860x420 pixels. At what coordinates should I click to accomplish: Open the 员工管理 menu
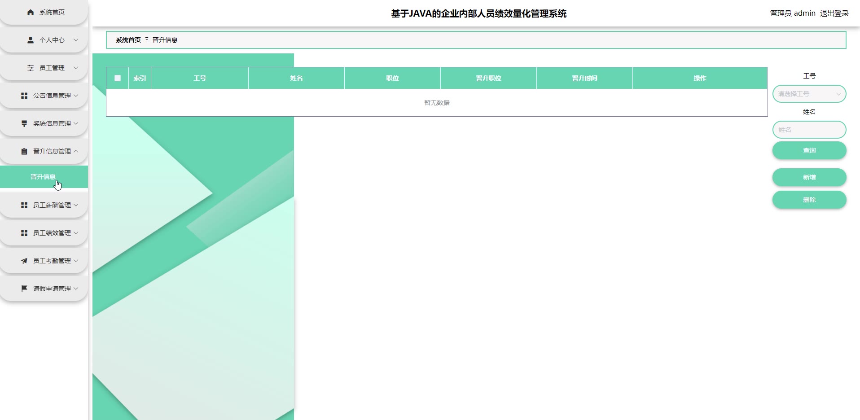pos(44,68)
